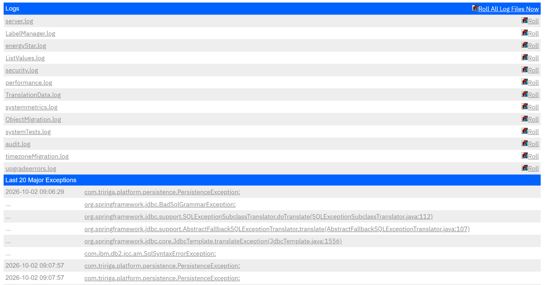Select the timestamp 2026-10-02 09:06:29
The width and height of the screenshot is (547, 285).
35,192
